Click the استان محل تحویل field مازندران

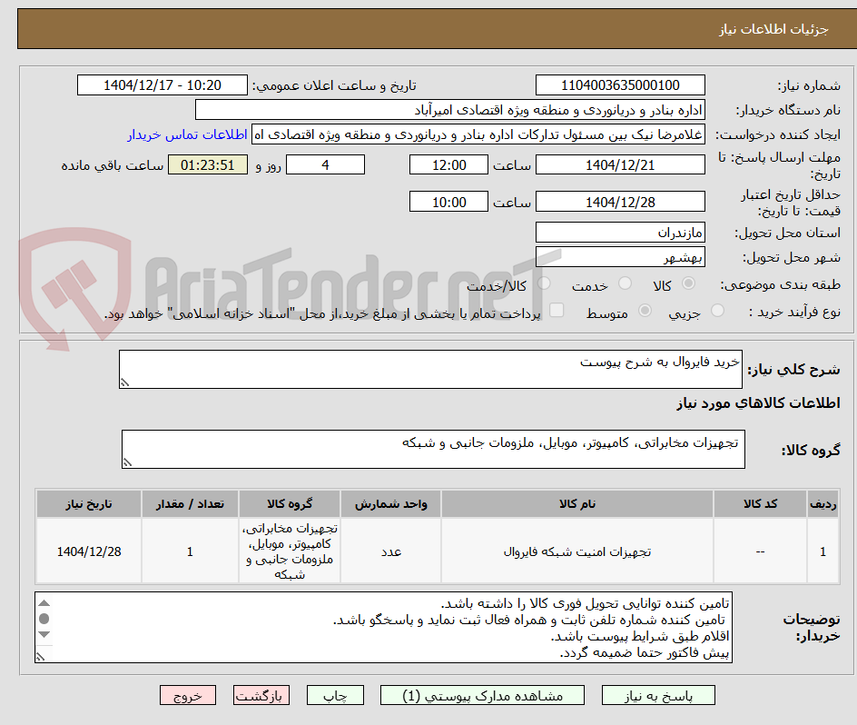point(620,233)
